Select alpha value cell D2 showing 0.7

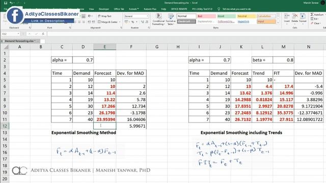83,60
